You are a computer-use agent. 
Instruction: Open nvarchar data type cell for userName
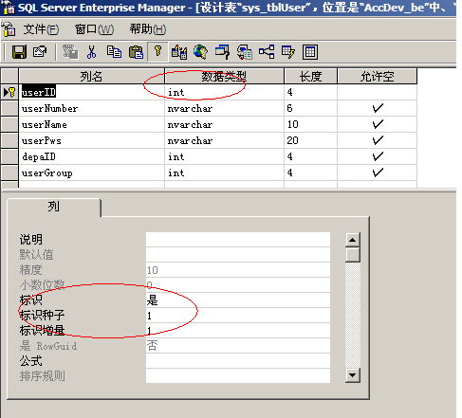tap(224, 124)
